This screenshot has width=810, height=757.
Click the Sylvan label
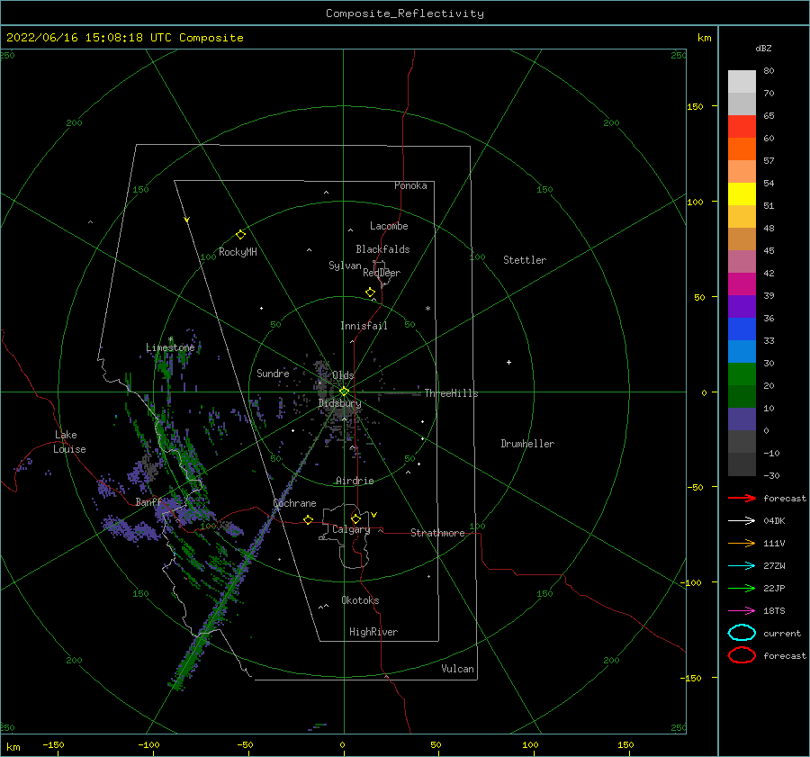point(345,266)
